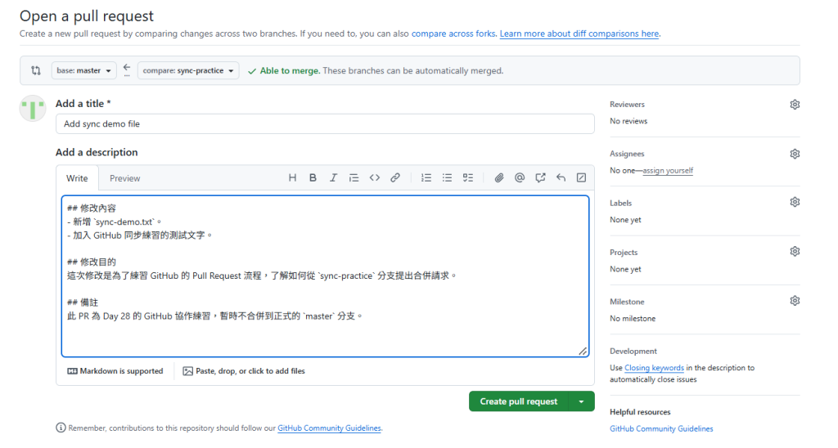Reference an issue or pull request icon

coord(540,178)
